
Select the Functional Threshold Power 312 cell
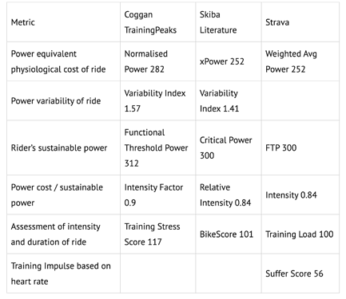[157, 148]
